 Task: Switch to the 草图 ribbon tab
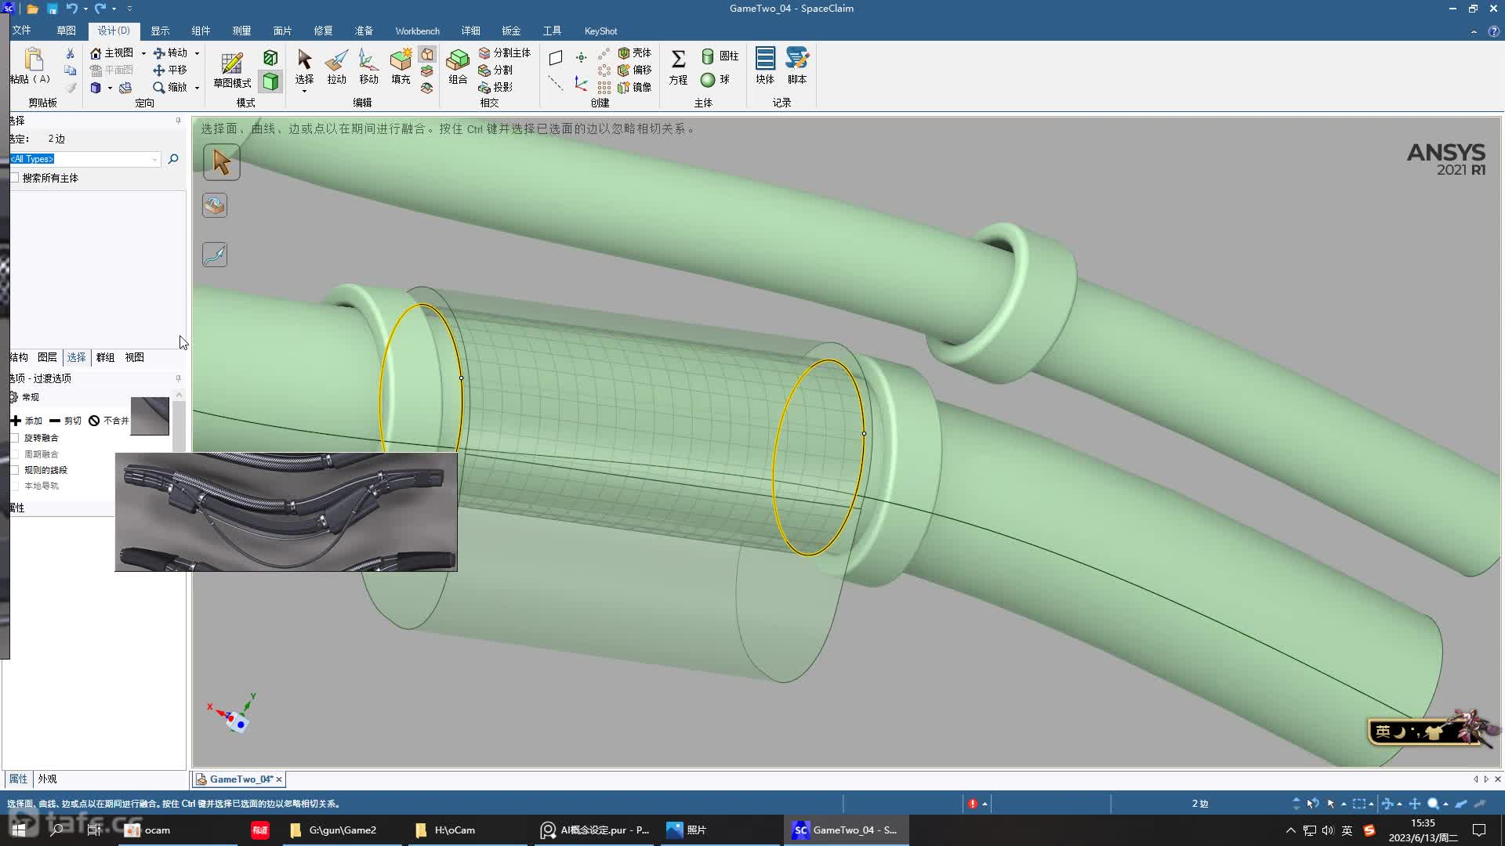(66, 31)
